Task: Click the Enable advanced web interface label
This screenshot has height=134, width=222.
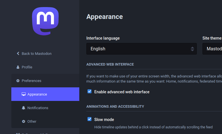Action: point(122,92)
